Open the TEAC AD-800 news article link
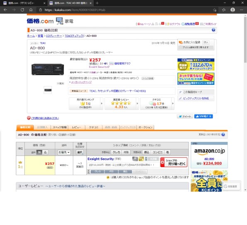The image size is (247, 225). pyautogui.click(x=118, y=91)
